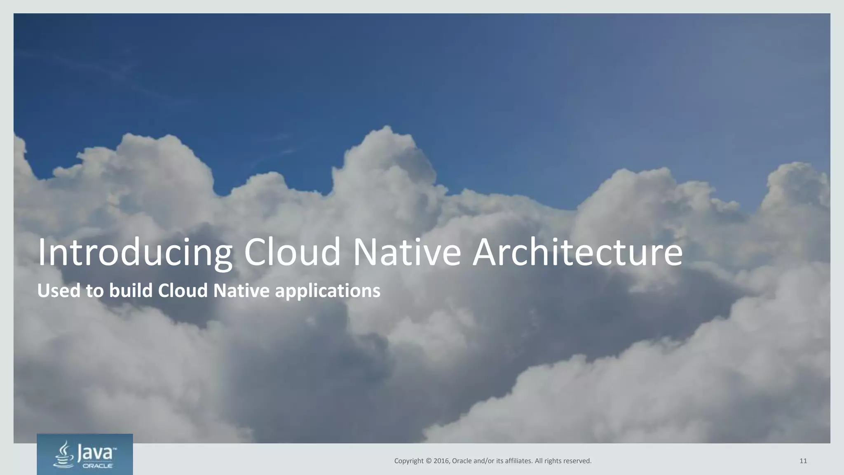
Task: Click the slide number 11
Action: coord(803,461)
